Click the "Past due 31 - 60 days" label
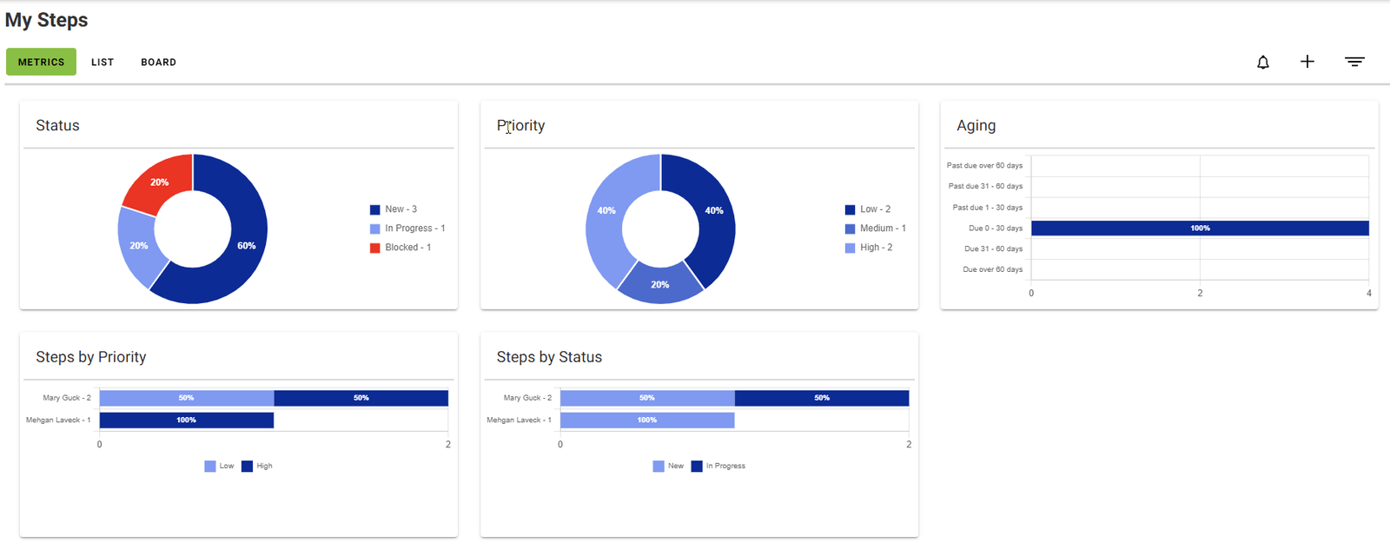The width and height of the screenshot is (1390, 543). [985, 186]
